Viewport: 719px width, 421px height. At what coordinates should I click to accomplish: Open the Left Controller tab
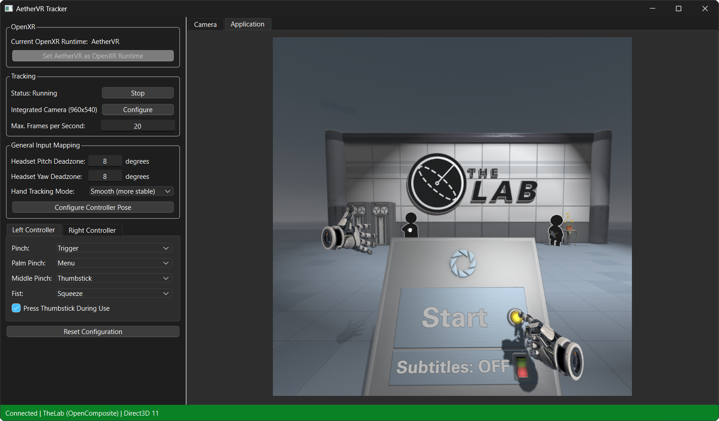pos(34,230)
